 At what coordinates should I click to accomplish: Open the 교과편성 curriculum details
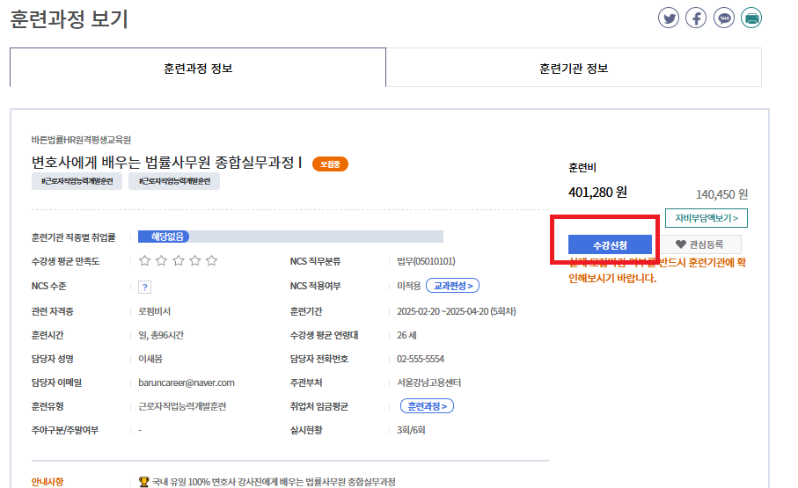tap(452, 286)
